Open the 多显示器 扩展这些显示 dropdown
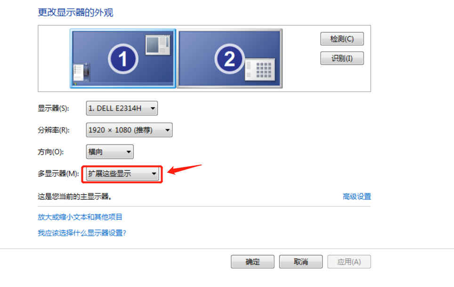Screen dimensions: 454x287 [122, 174]
